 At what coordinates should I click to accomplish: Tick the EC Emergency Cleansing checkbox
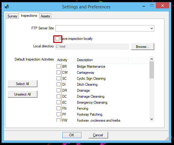[58, 102]
